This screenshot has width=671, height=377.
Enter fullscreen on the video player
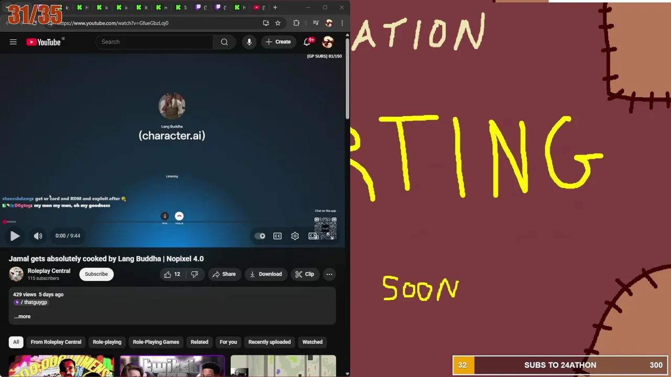[330, 236]
